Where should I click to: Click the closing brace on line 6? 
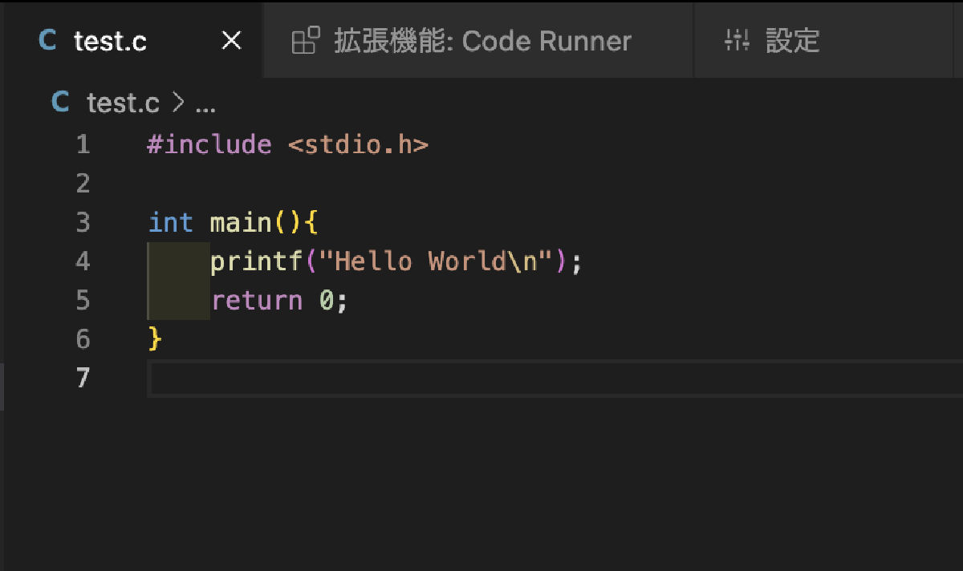point(152,338)
